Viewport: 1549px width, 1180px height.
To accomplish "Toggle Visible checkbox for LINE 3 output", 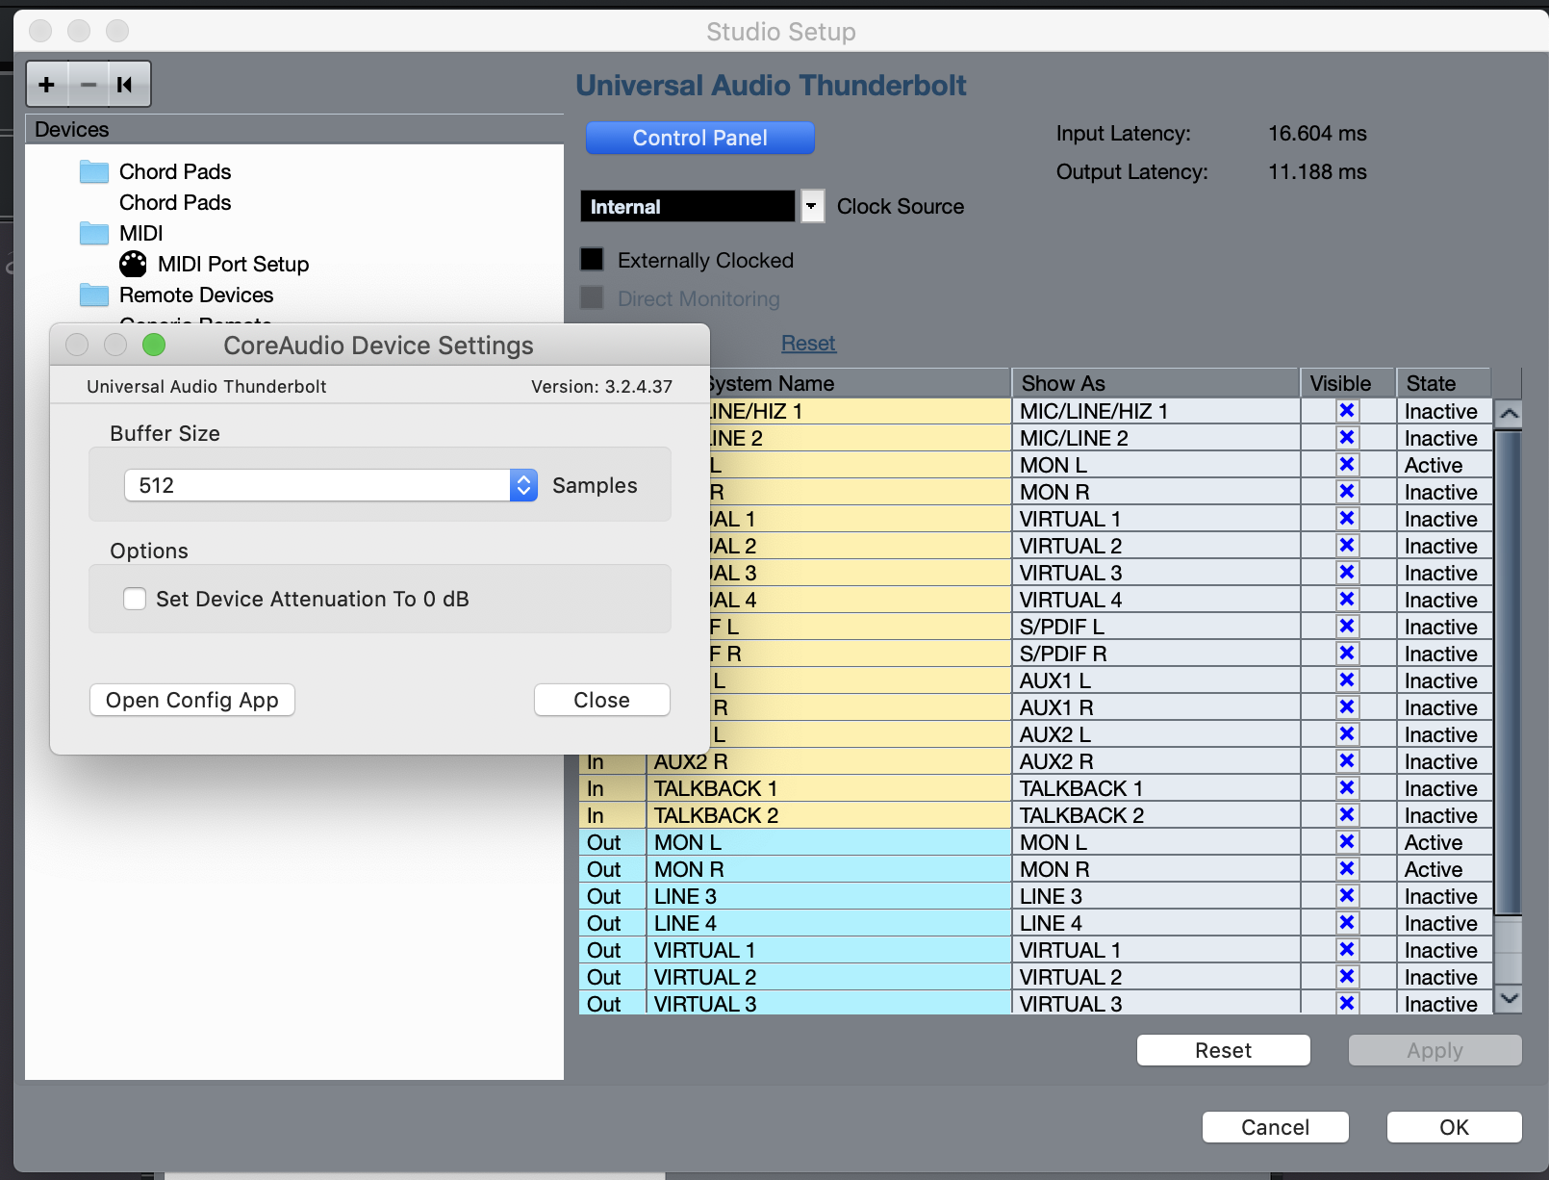I will [1347, 896].
